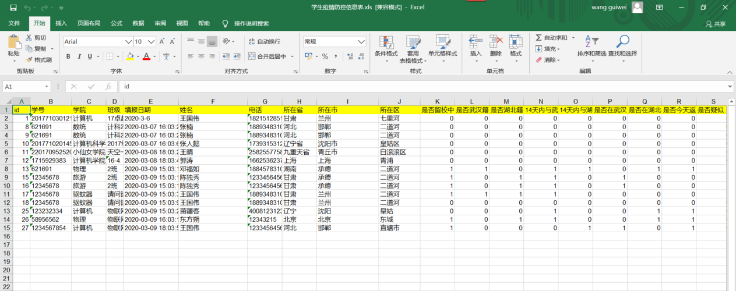The image size is (736, 291).
Task: Click the Delete cells (删除) icon
Action: [x=496, y=42]
